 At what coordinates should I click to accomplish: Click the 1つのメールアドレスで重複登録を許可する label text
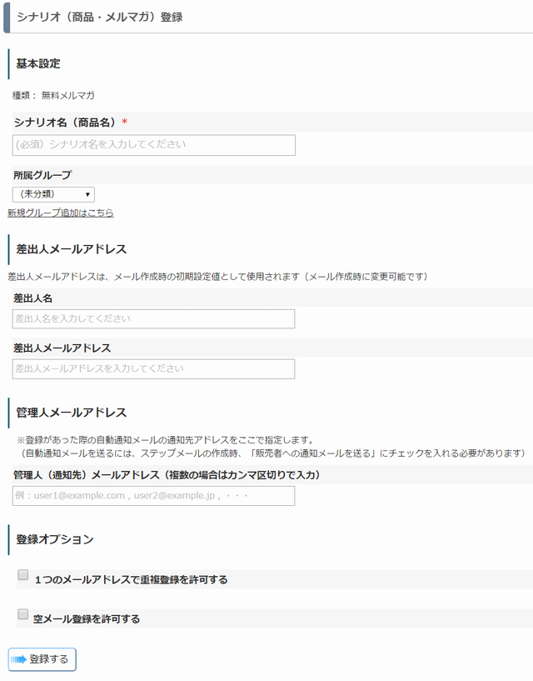coord(131,579)
